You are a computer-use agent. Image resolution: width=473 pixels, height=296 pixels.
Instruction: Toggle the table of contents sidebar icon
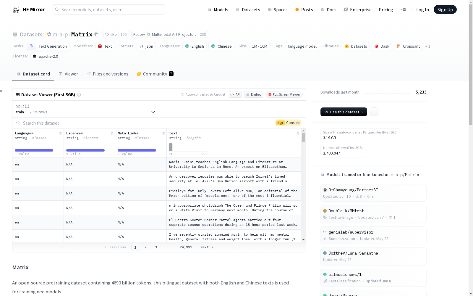(x=1, y=92)
